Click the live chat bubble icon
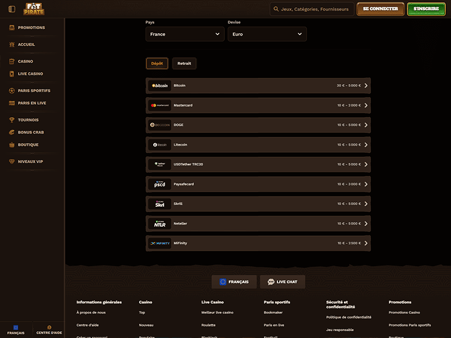Viewport: 451px width, 338px height. 271,282
